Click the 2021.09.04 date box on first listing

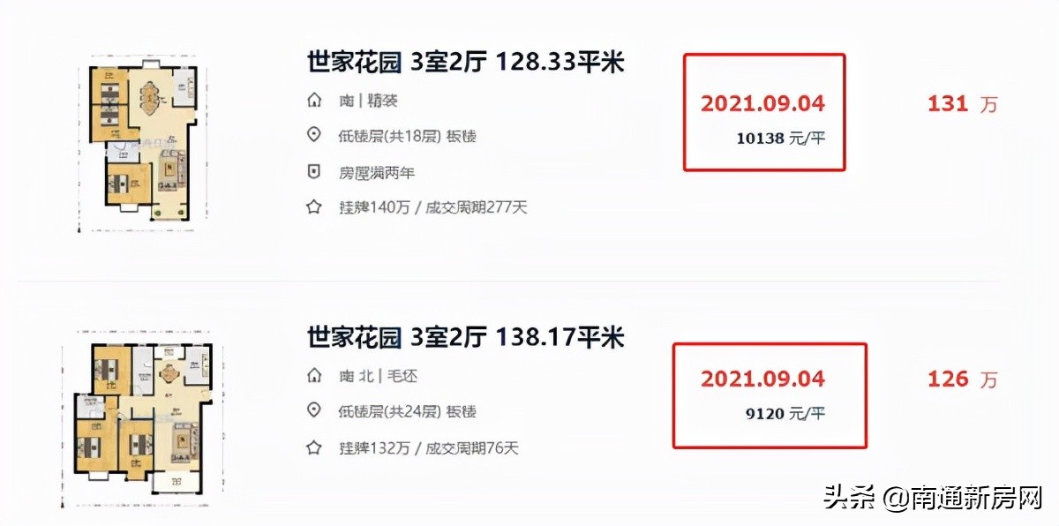763,113
